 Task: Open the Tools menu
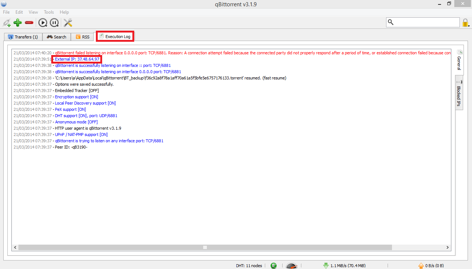pos(49,12)
